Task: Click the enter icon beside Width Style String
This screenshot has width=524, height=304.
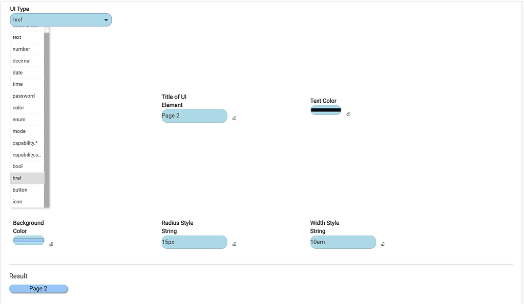Action: click(x=383, y=244)
